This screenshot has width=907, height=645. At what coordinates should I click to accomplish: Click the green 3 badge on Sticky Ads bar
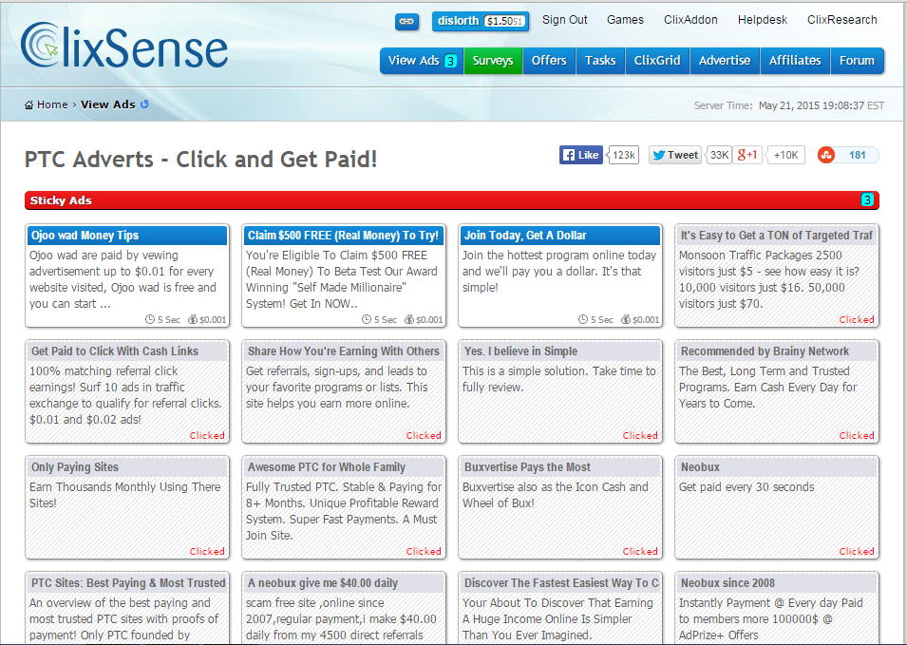point(867,200)
